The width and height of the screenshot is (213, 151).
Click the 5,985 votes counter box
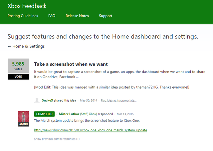(x=19, y=66)
